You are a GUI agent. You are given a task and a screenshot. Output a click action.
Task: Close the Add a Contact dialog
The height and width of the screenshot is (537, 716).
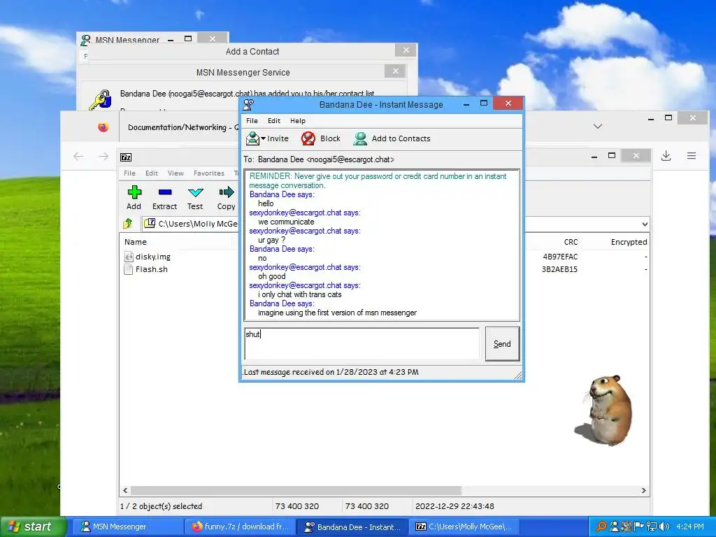(x=406, y=50)
